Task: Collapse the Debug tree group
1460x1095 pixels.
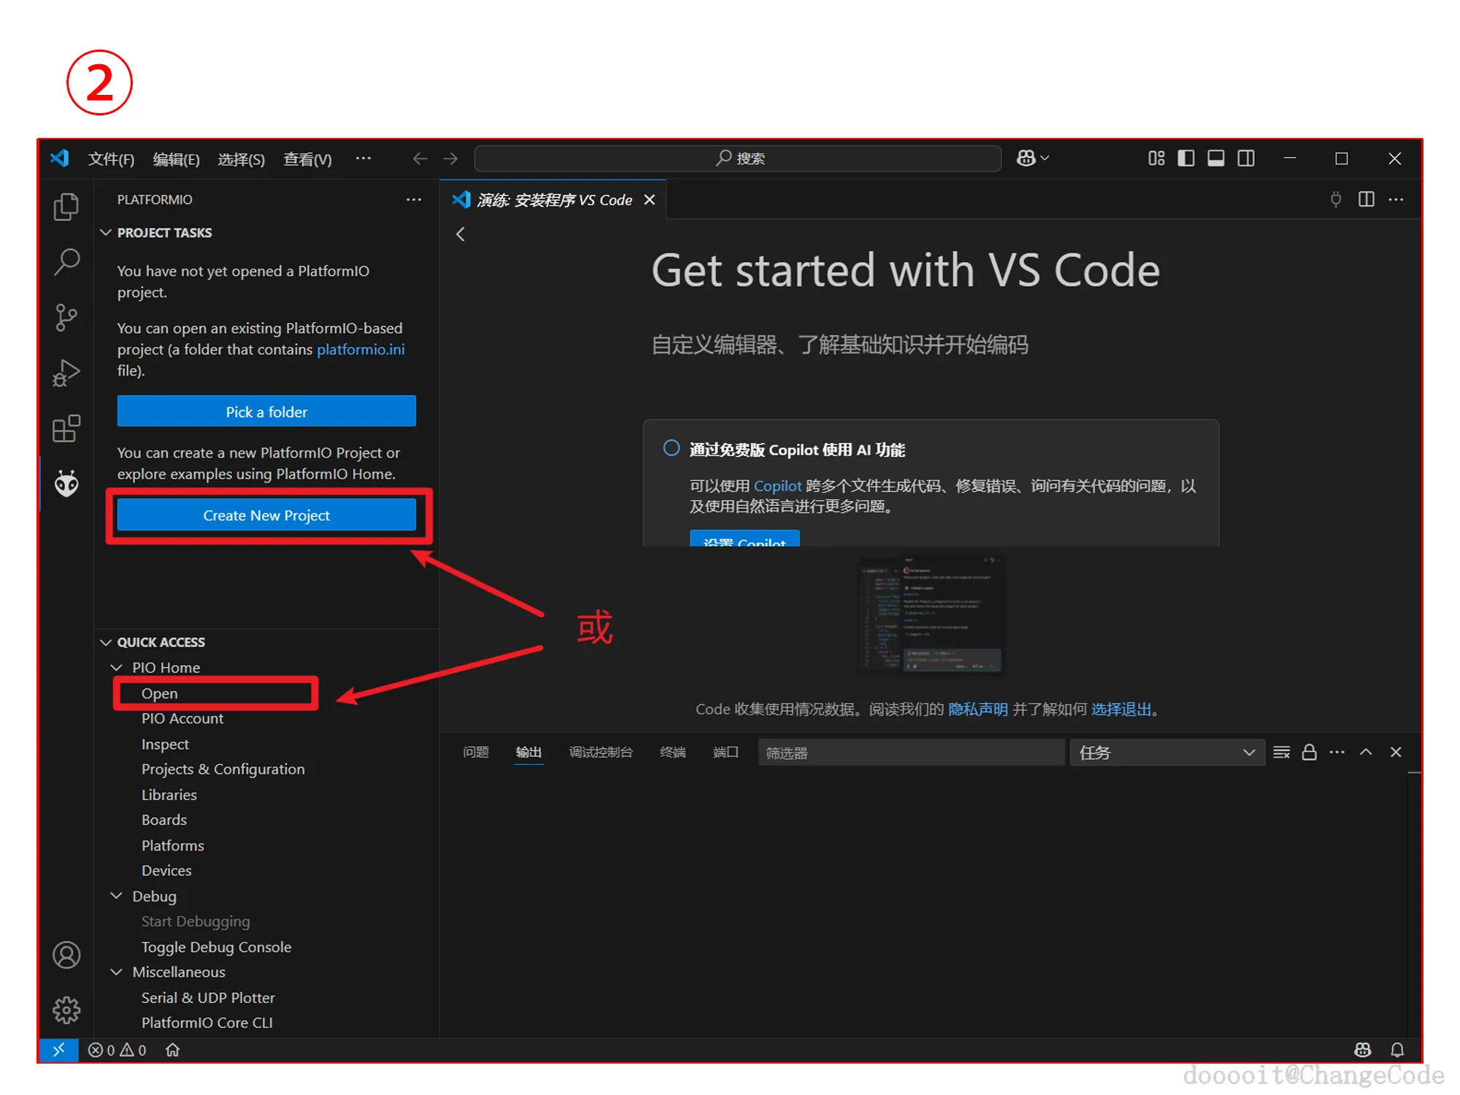Action: pyautogui.click(x=117, y=896)
